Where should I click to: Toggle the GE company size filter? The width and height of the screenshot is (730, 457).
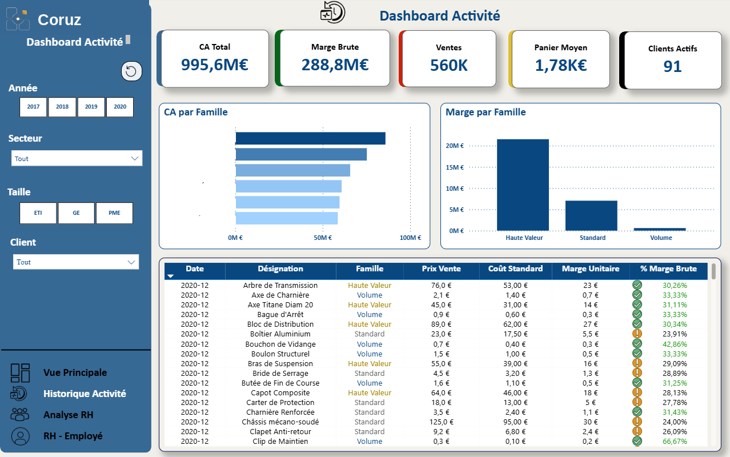[x=76, y=213]
